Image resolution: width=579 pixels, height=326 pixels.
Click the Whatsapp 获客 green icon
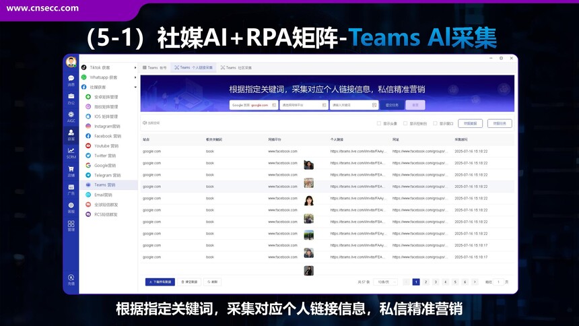[x=84, y=77]
